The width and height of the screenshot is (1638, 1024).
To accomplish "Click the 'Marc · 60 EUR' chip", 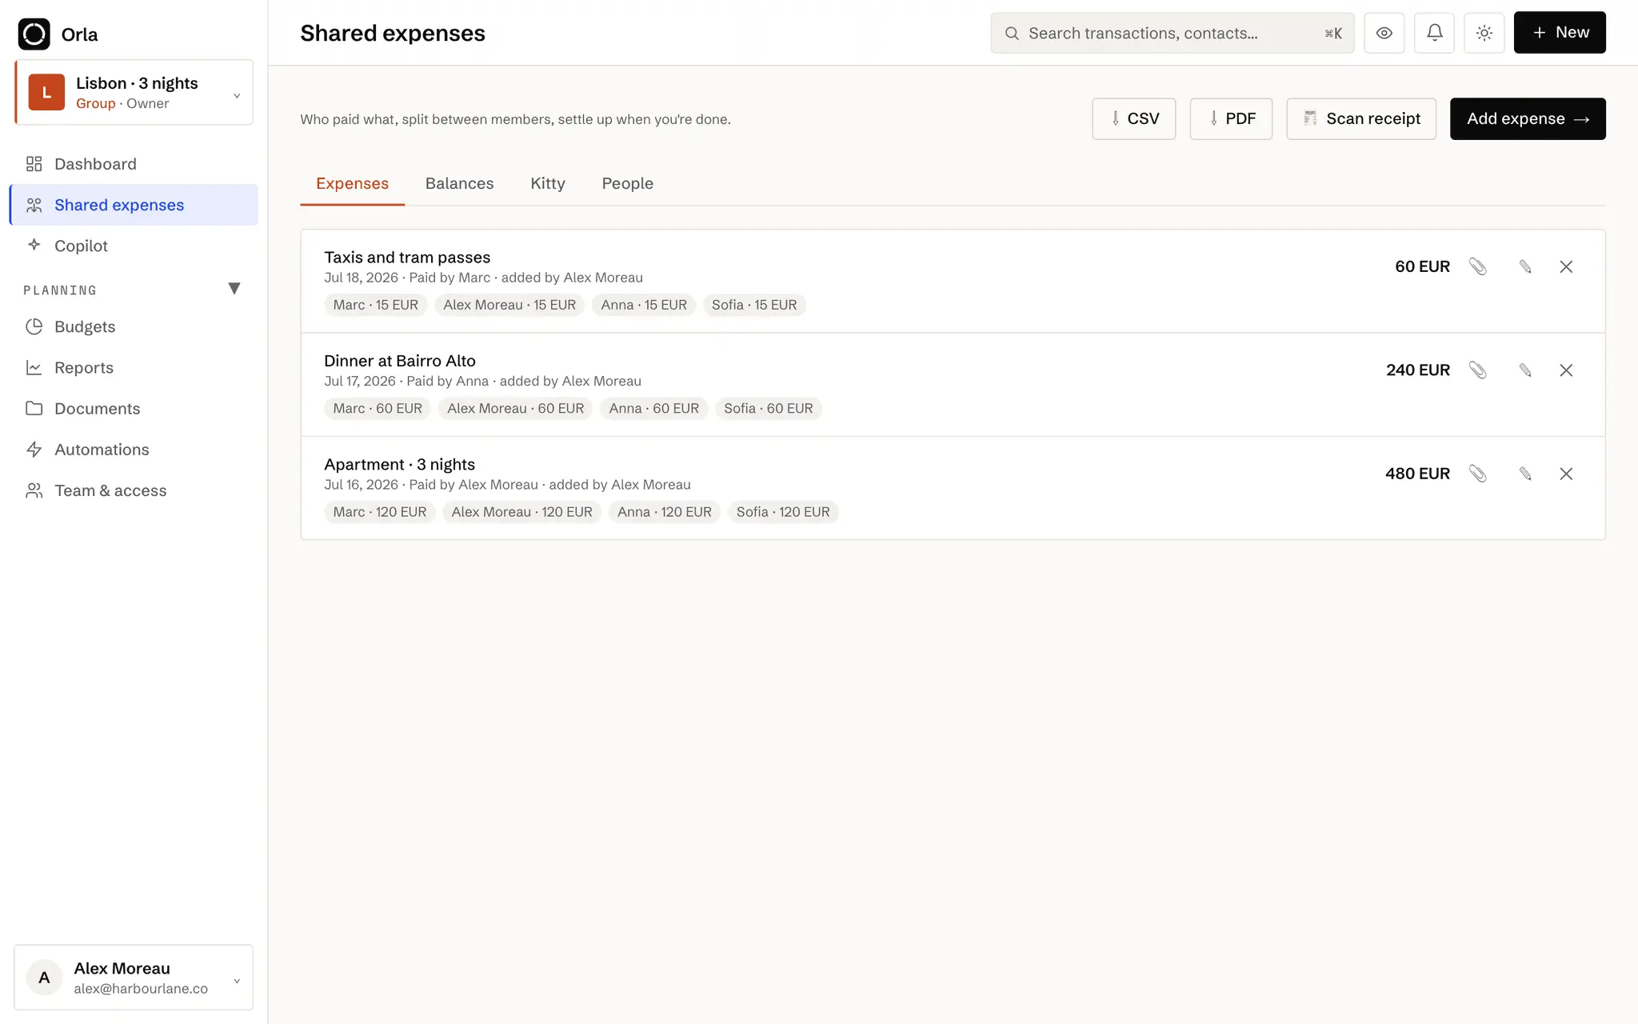I will click(378, 408).
